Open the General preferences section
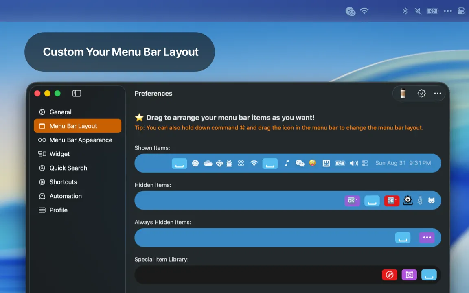This screenshot has height=293, width=469. tap(77, 112)
